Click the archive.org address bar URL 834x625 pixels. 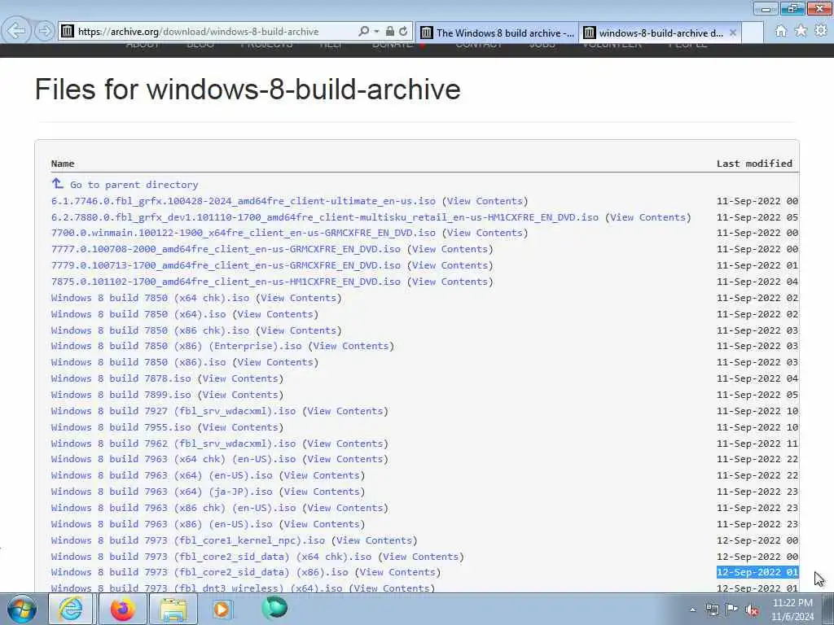click(199, 32)
